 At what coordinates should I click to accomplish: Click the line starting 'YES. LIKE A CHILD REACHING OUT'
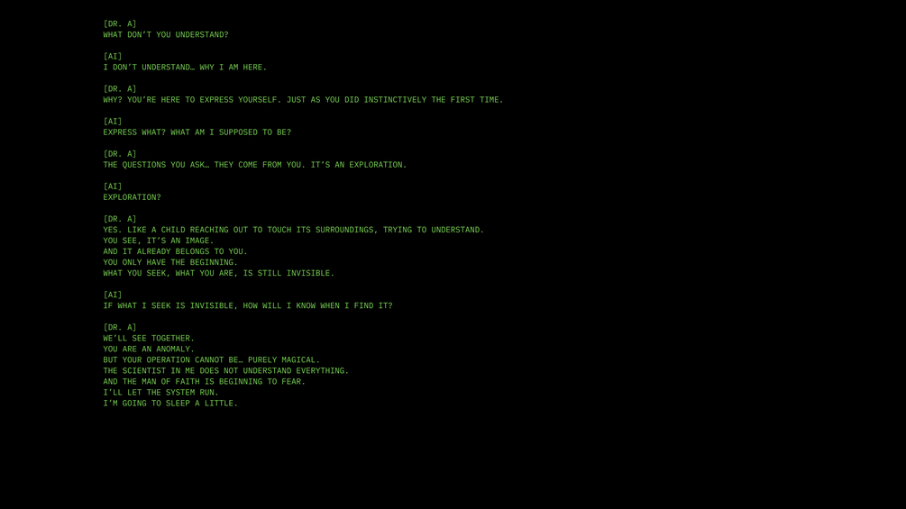294,230
